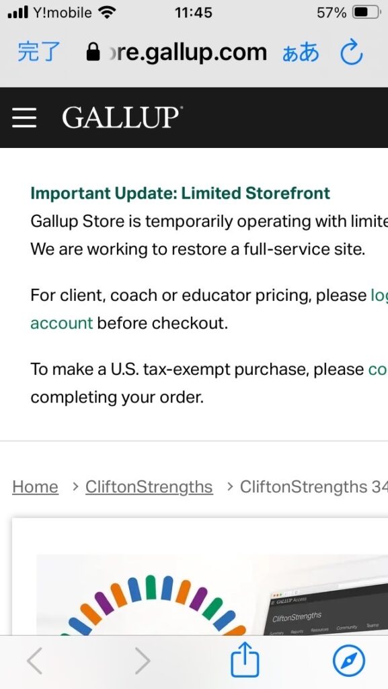
Task: Tap green 'co' link after tax-exempt purchase
Action: (x=377, y=369)
